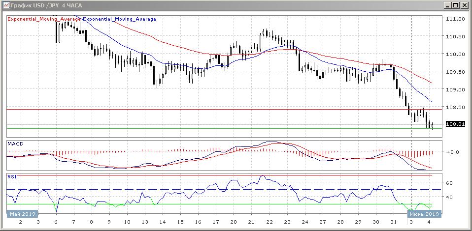Click the red Exponential_Moving_Average legend label
472x231 pixels.
[x=44, y=19]
